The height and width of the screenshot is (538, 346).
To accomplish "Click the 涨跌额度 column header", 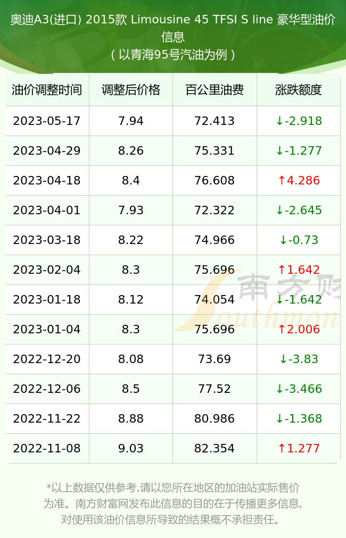I will point(299,90).
